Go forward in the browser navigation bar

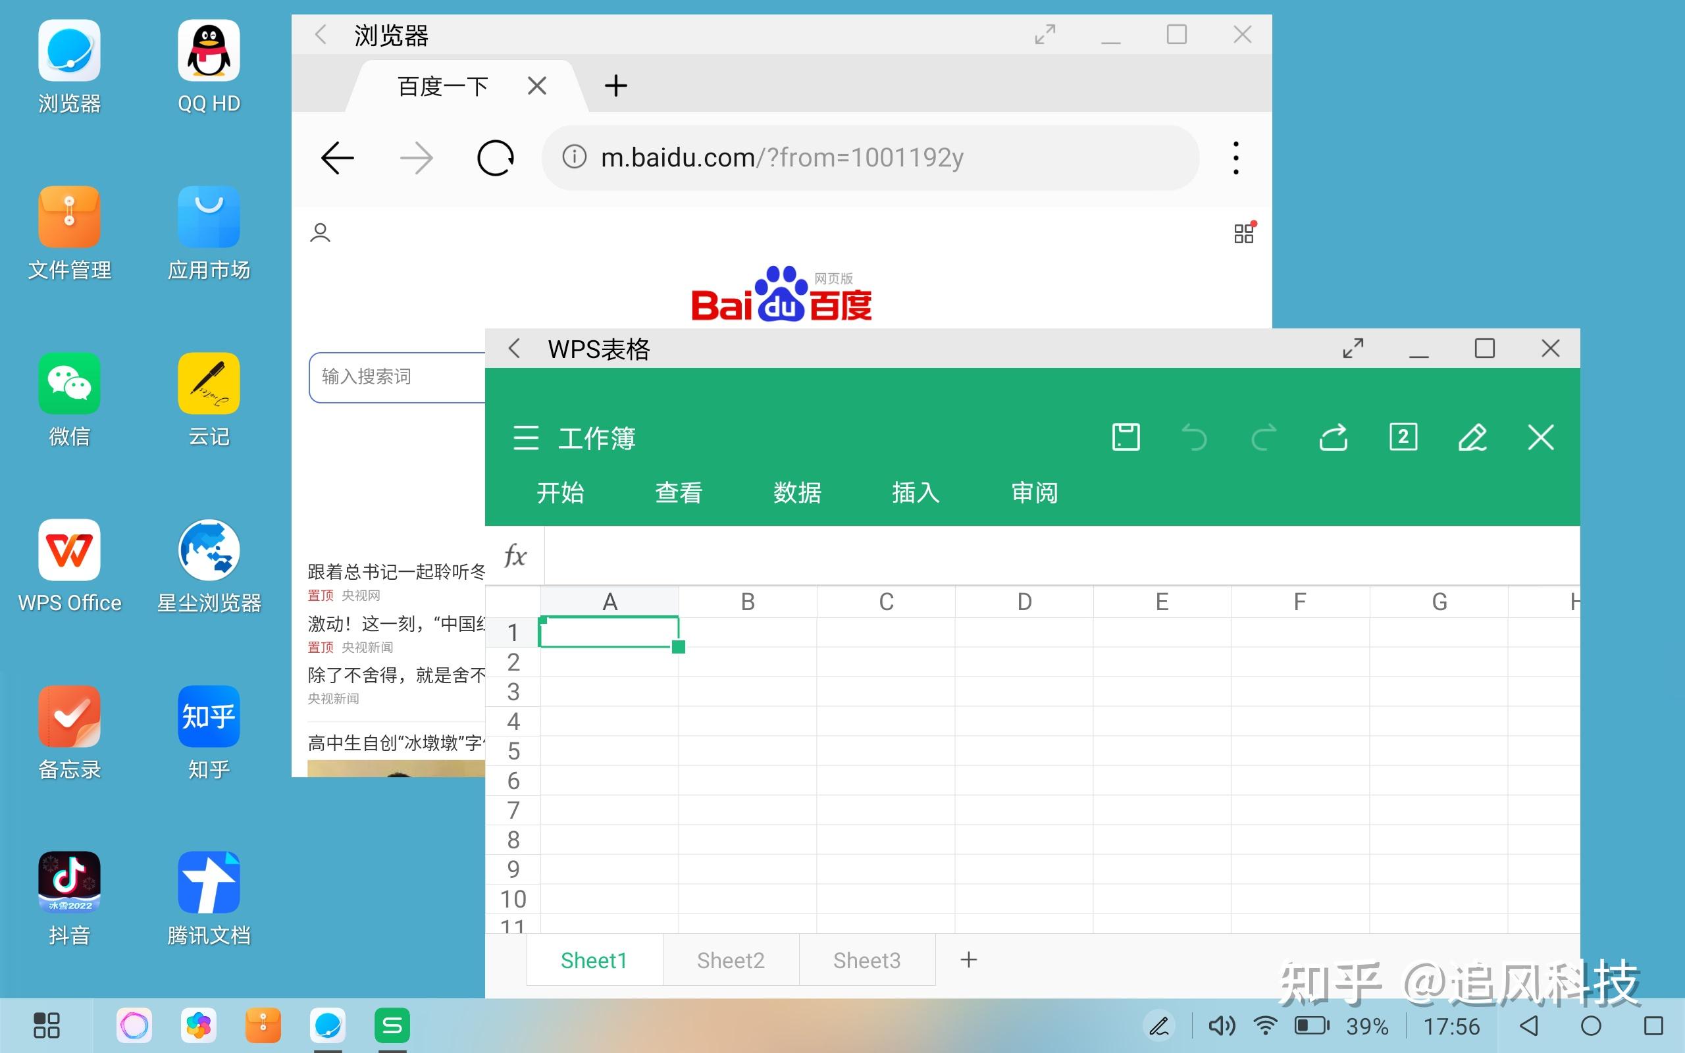tap(417, 158)
